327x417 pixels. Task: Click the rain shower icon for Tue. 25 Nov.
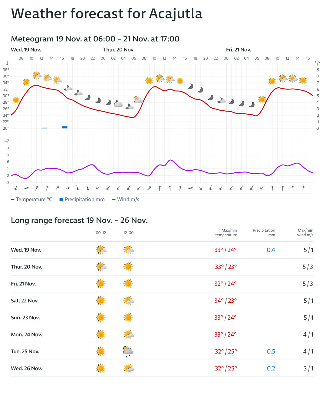128,351
